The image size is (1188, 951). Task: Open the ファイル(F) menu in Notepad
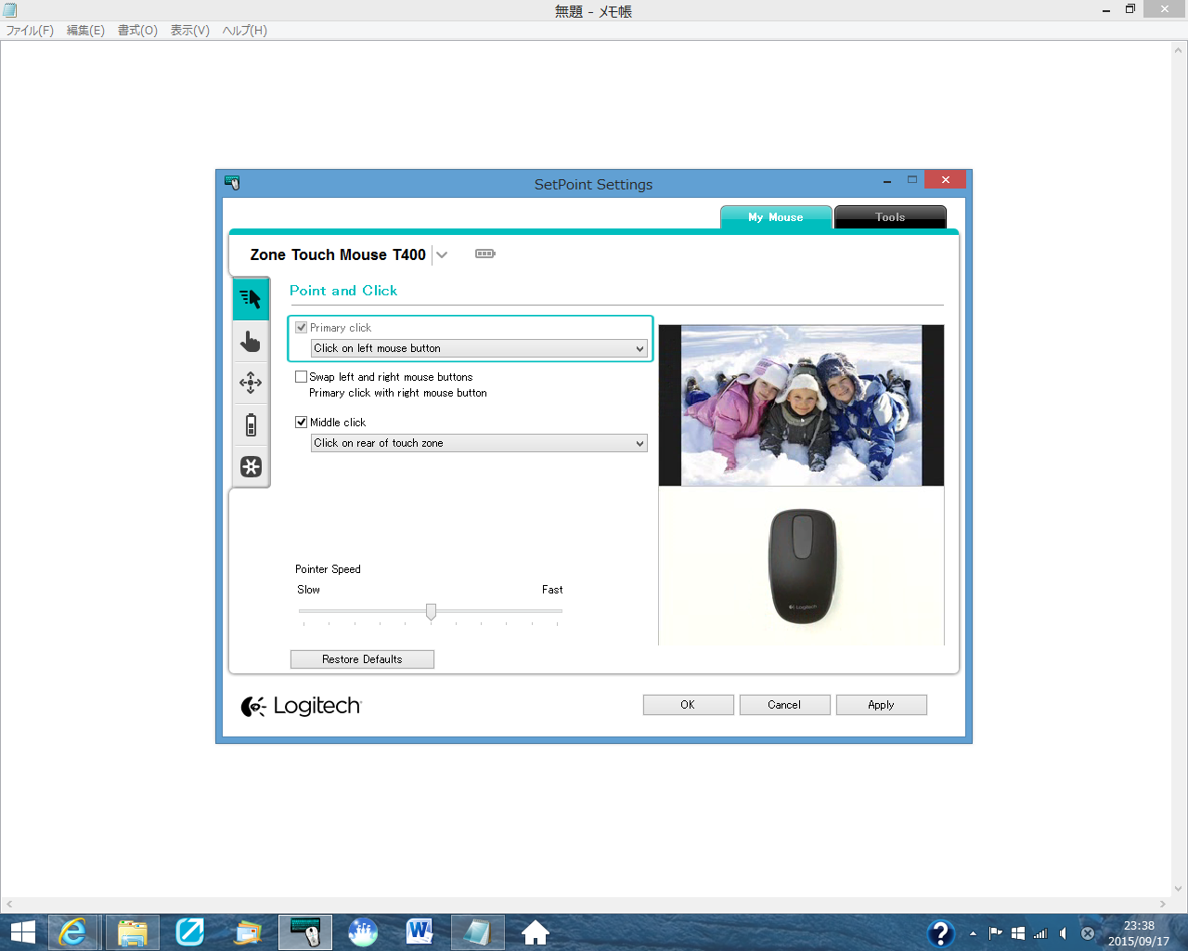pos(30,31)
